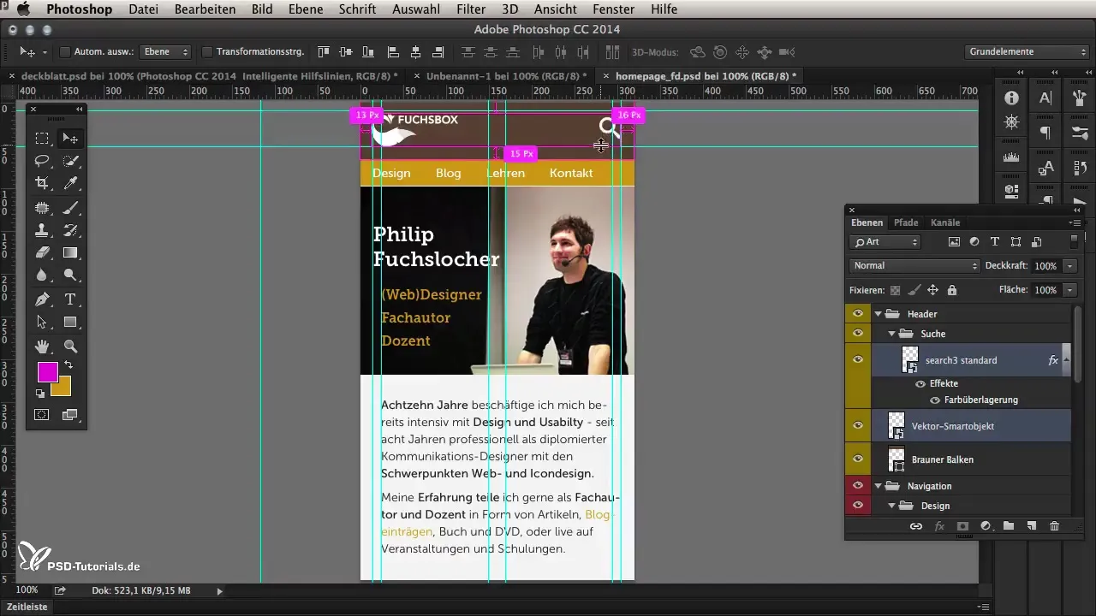
Task: Hide the Header group
Action: click(x=858, y=314)
